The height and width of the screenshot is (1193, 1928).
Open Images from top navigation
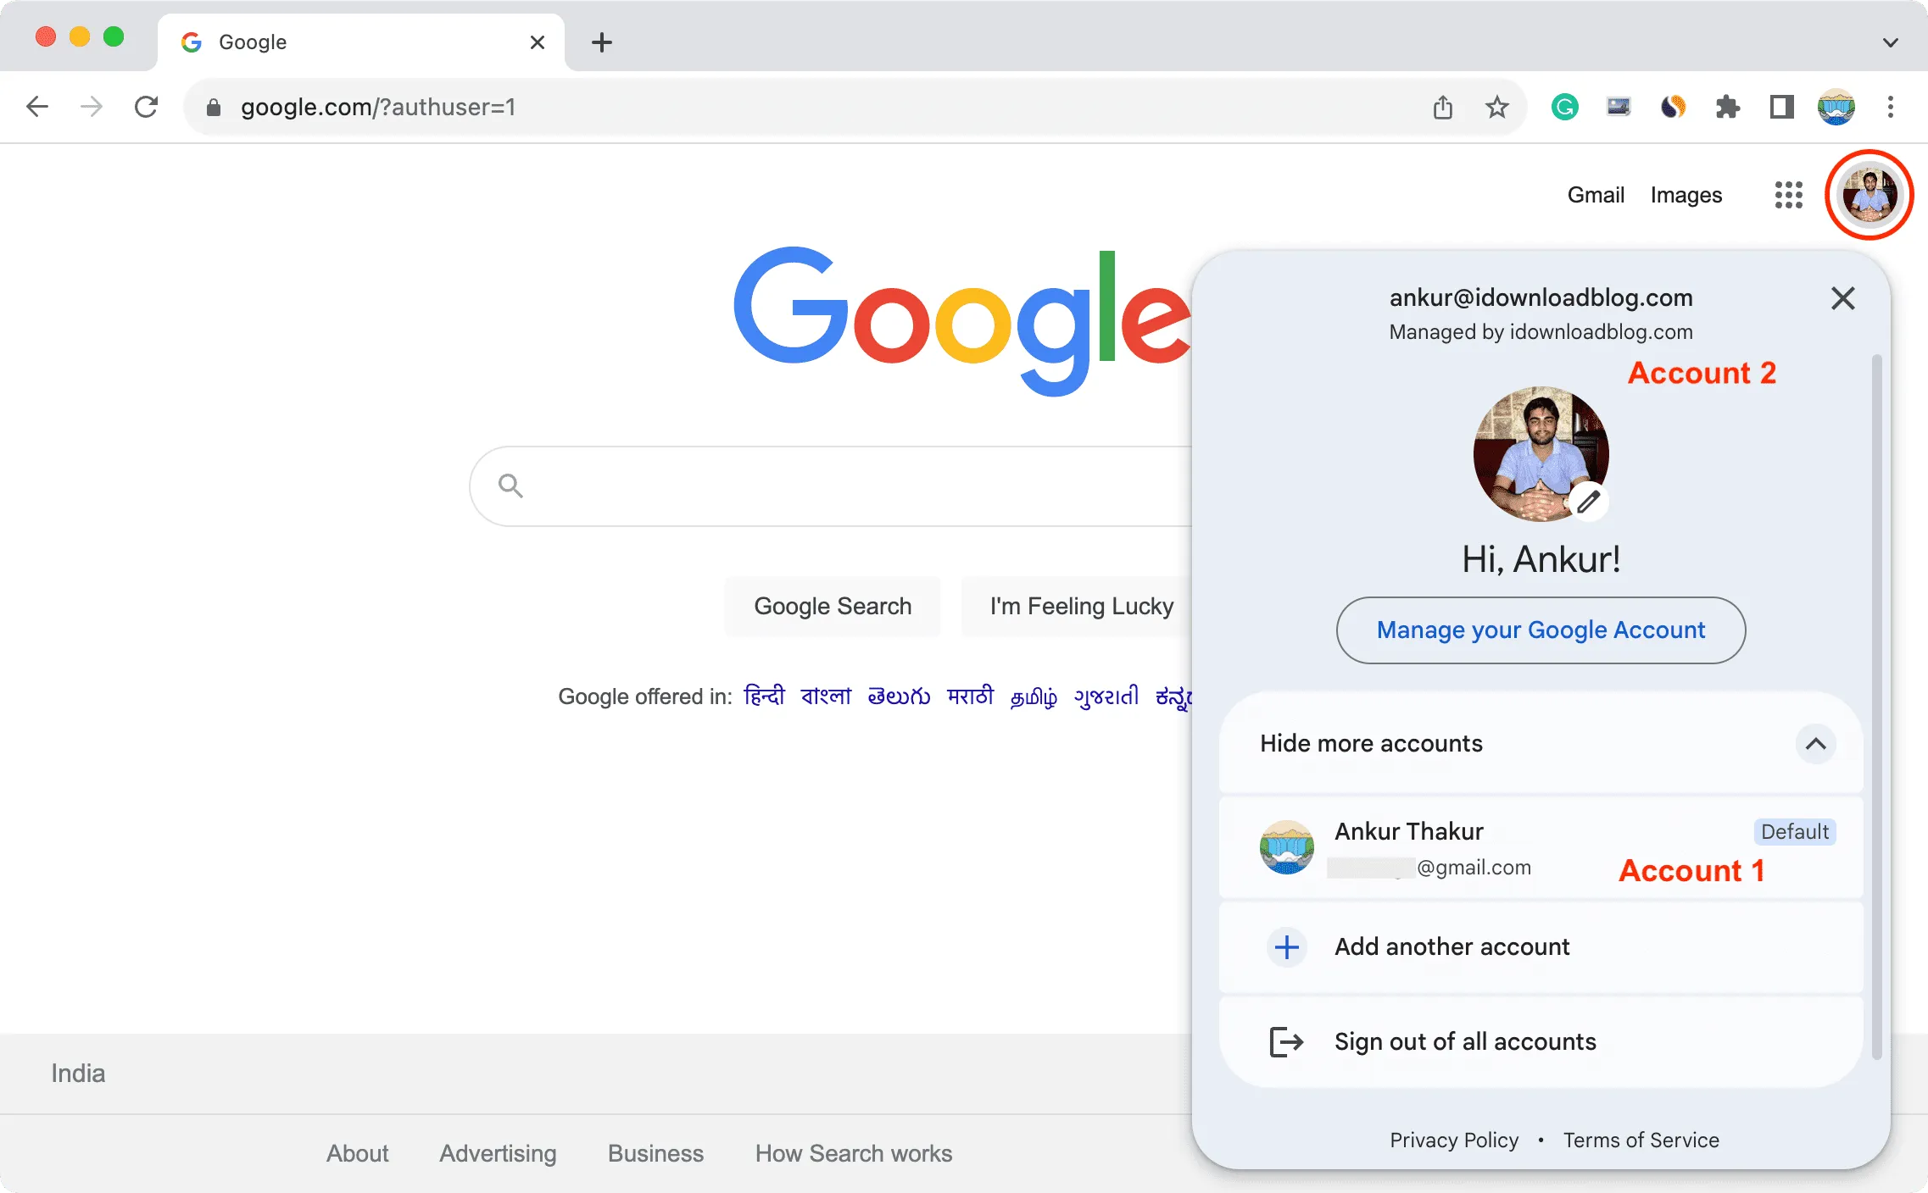(1687, 196)
